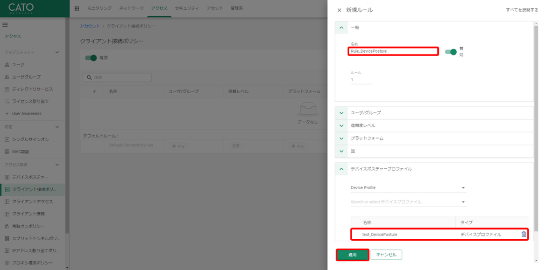Collapse the アクセス制御 sidebar group

click(57, 164)
